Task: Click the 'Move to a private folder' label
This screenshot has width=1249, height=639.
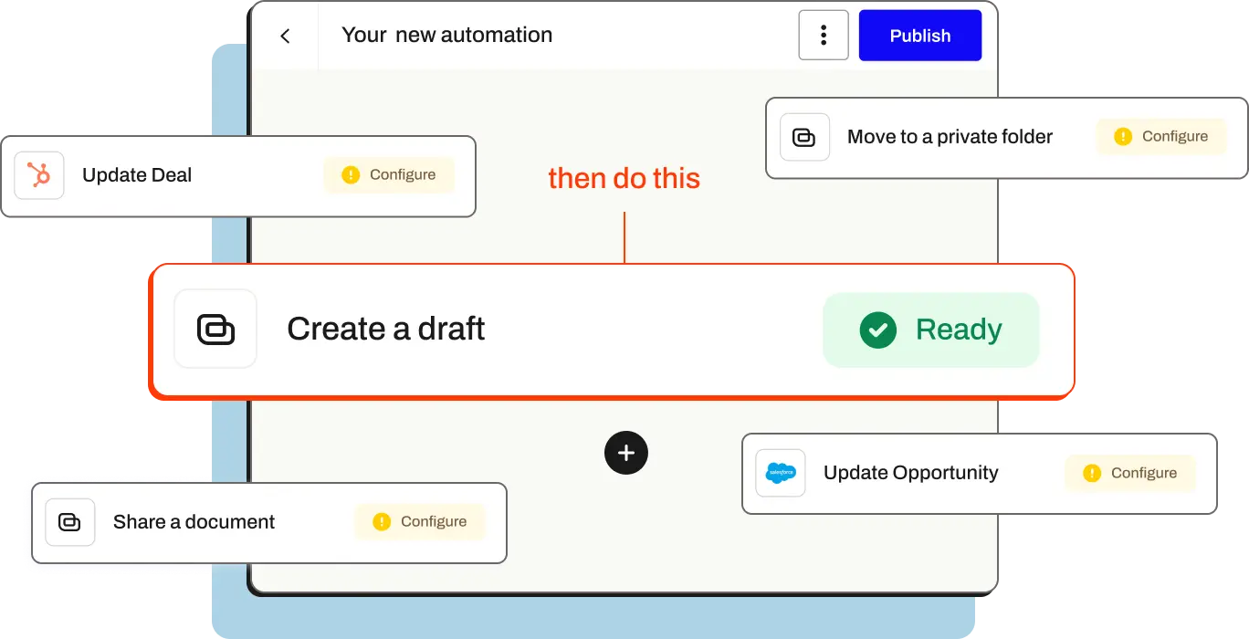Action: point(950,137)
